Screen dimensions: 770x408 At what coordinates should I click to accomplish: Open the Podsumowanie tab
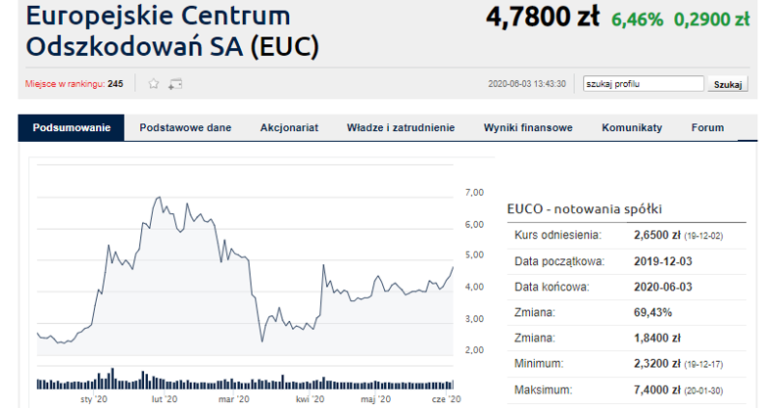point(72,128)
